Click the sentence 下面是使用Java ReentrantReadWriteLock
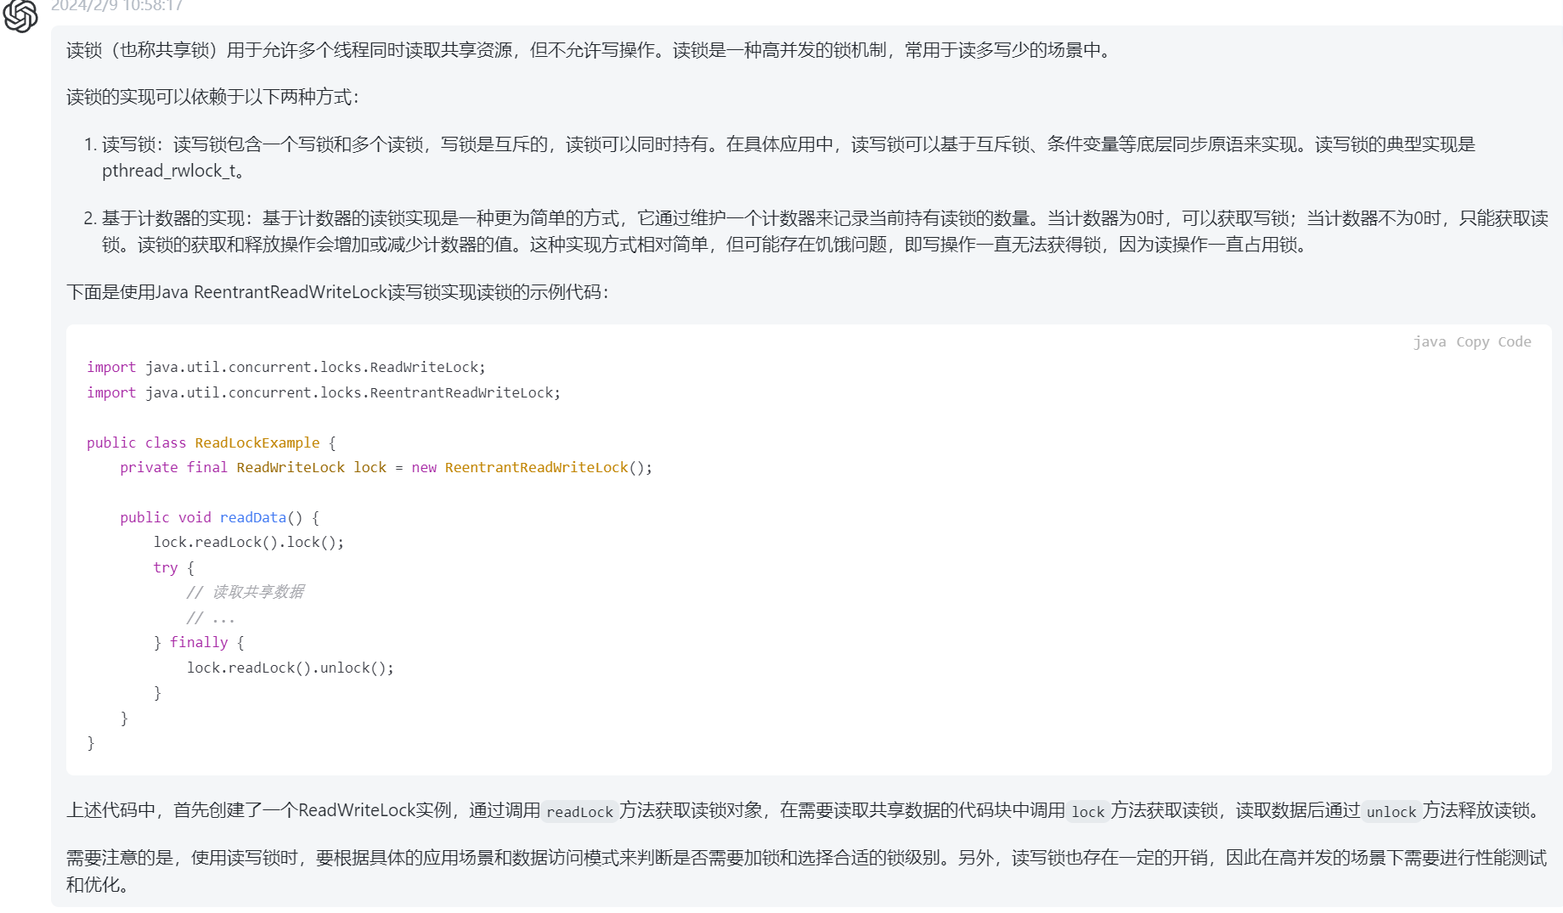 click(x=337, y=292)
